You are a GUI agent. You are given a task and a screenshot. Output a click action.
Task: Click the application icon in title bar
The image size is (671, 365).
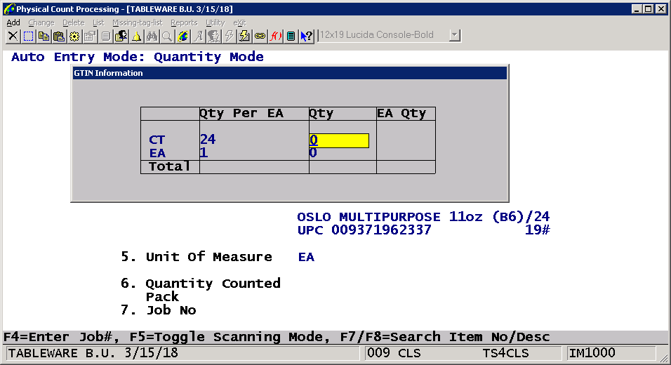pos(9,9)
